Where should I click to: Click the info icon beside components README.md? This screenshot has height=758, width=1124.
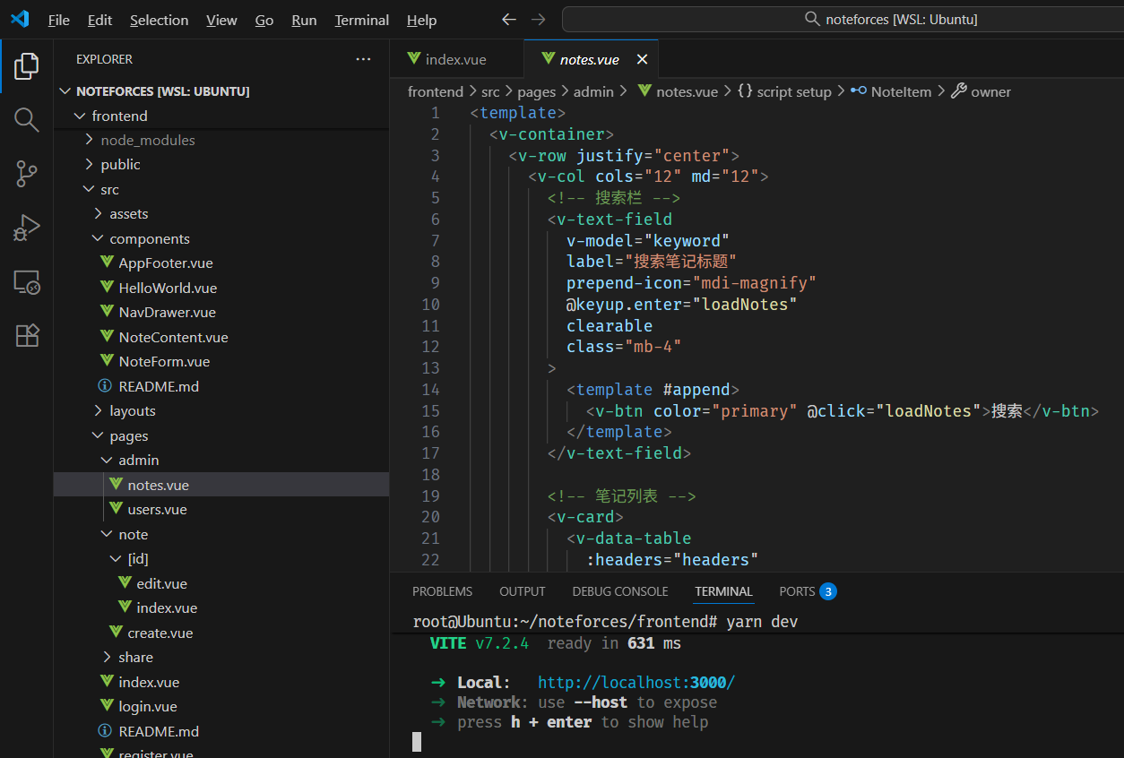(x=105, y=386)
